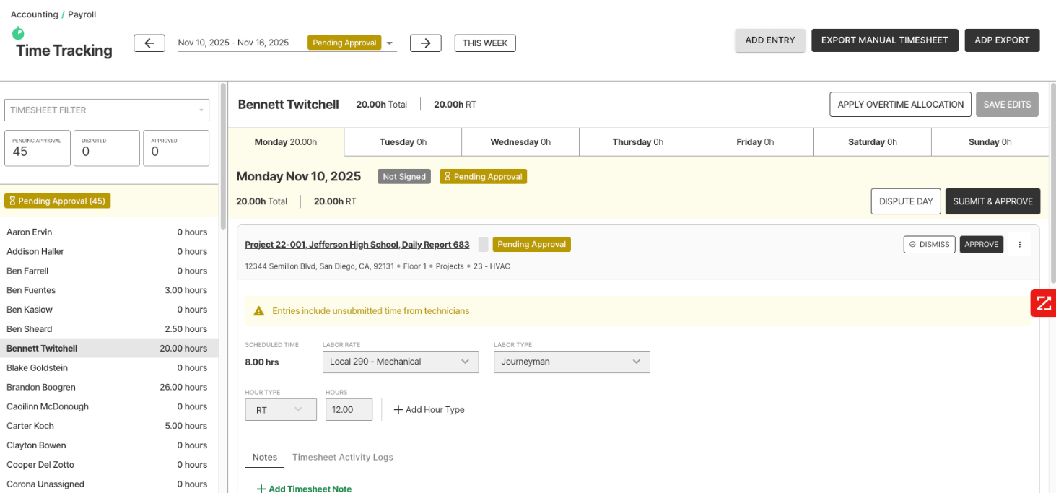Viewport: 1056px width, 493px height.
Task: Click the red floating widget icon
Action: (1043, 303)
